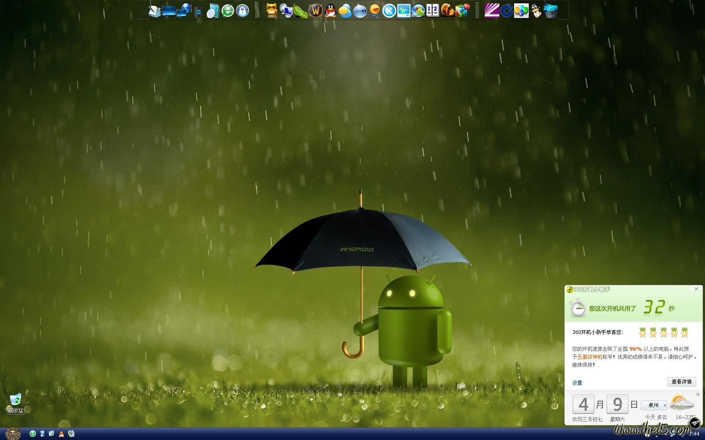Open the My Computer monitor dock icon
This screenshot has height=440, width=705.
[x=169, y=11]
